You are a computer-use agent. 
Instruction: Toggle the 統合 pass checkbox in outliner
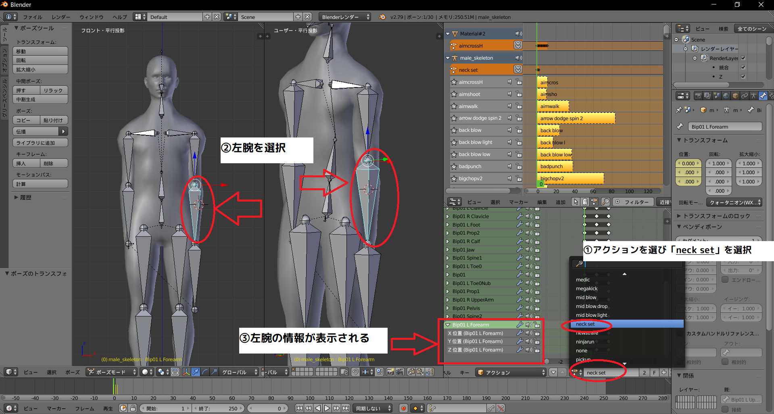coord(743,67)
